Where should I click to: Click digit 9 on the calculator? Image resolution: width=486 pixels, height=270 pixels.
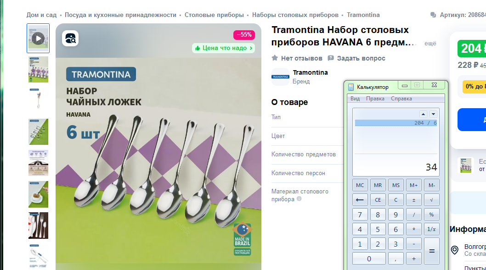396,215
